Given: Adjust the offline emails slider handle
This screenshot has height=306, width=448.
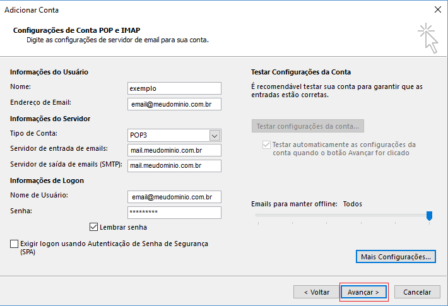Looking at the screenshot, I should coord(429,216).
